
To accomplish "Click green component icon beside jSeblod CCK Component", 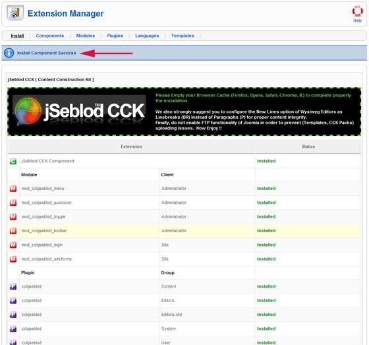I will [13, 162].
